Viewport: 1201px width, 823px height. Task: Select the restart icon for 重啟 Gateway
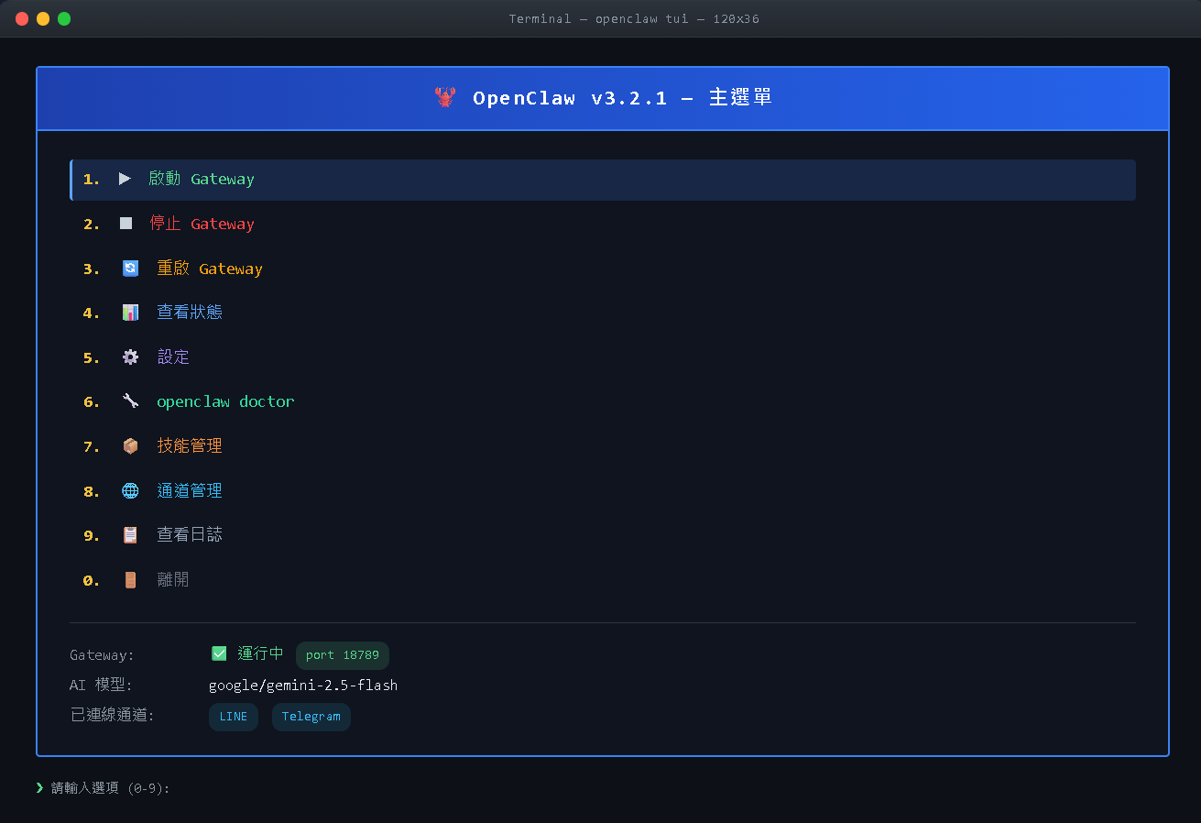(x=129, y=268)
